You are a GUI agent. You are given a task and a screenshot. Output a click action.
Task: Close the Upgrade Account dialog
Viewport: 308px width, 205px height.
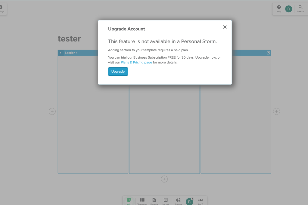(x=225, y=27)
